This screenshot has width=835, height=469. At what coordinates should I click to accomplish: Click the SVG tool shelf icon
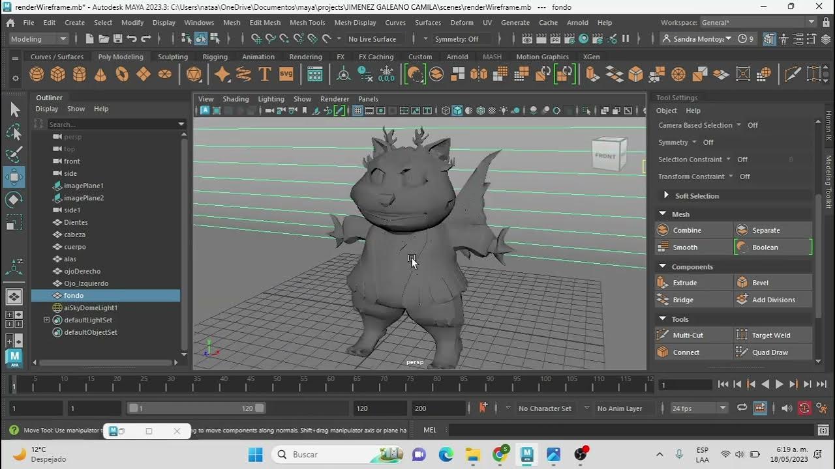[286, 74]
